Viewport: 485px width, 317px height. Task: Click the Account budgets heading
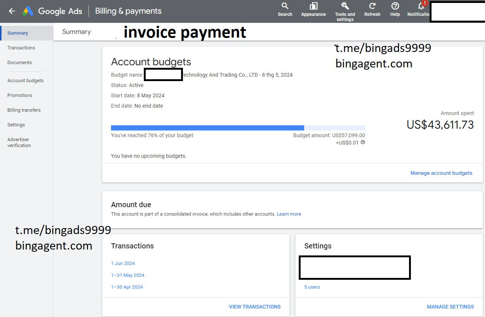click(x=151, y=62)
